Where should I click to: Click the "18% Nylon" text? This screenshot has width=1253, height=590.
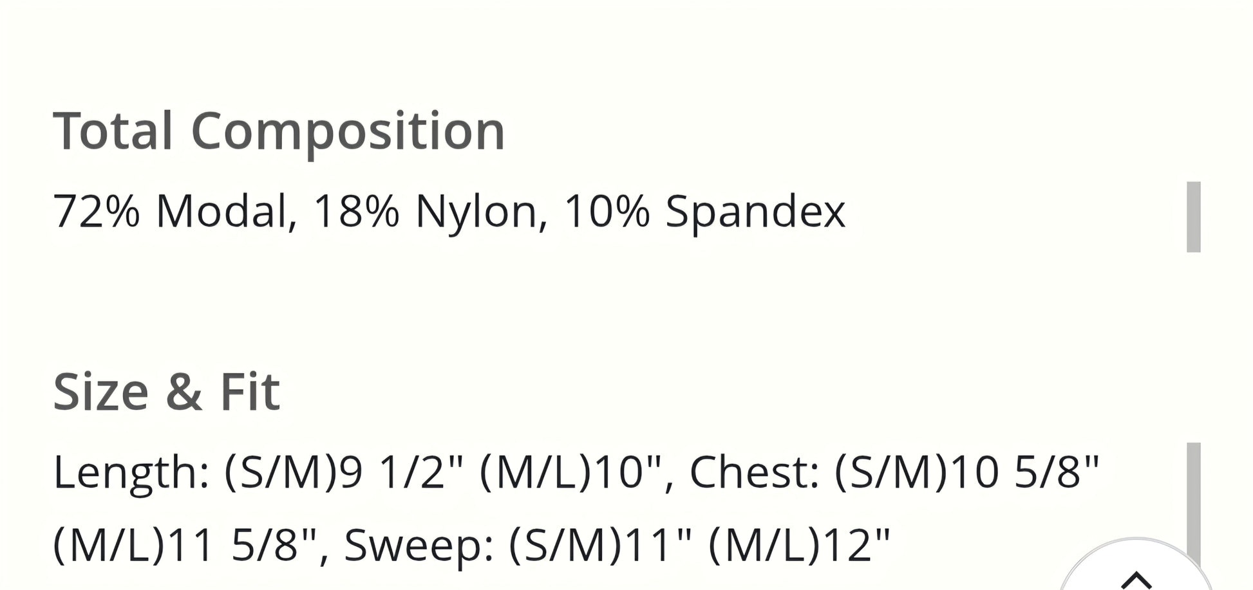pos(426,212)
